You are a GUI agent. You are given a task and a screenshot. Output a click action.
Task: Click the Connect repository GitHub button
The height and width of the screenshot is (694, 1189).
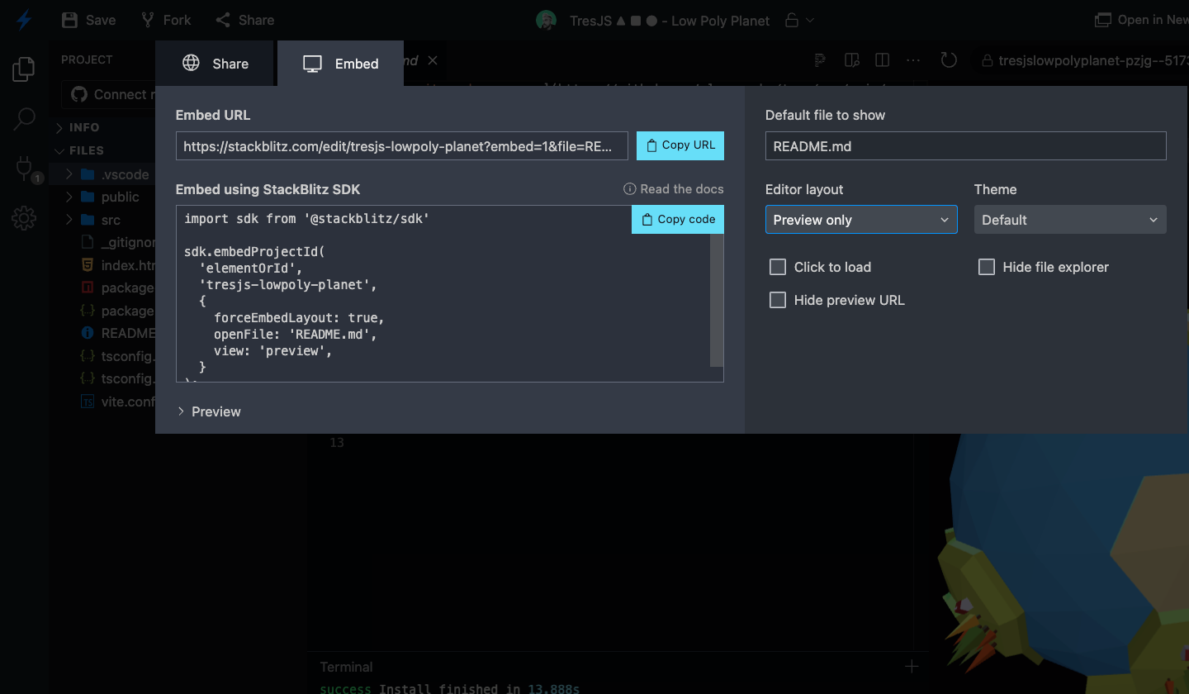tap(108, 94)
